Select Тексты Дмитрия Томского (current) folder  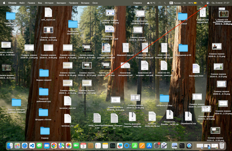coord(17,106)
